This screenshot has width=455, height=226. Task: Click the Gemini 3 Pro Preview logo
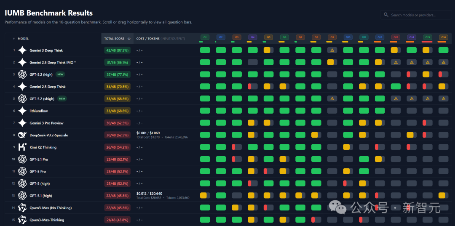pyautogui.click(x=22, y=123)
